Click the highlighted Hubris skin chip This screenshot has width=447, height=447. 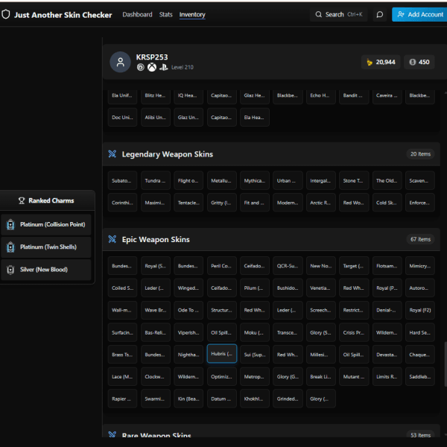click(x=222, y=354)
